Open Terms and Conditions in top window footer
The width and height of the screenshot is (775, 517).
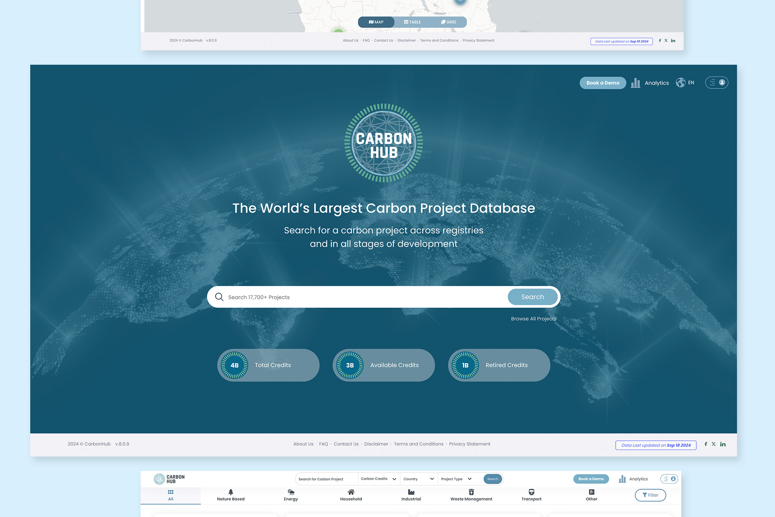click(439, 40)
